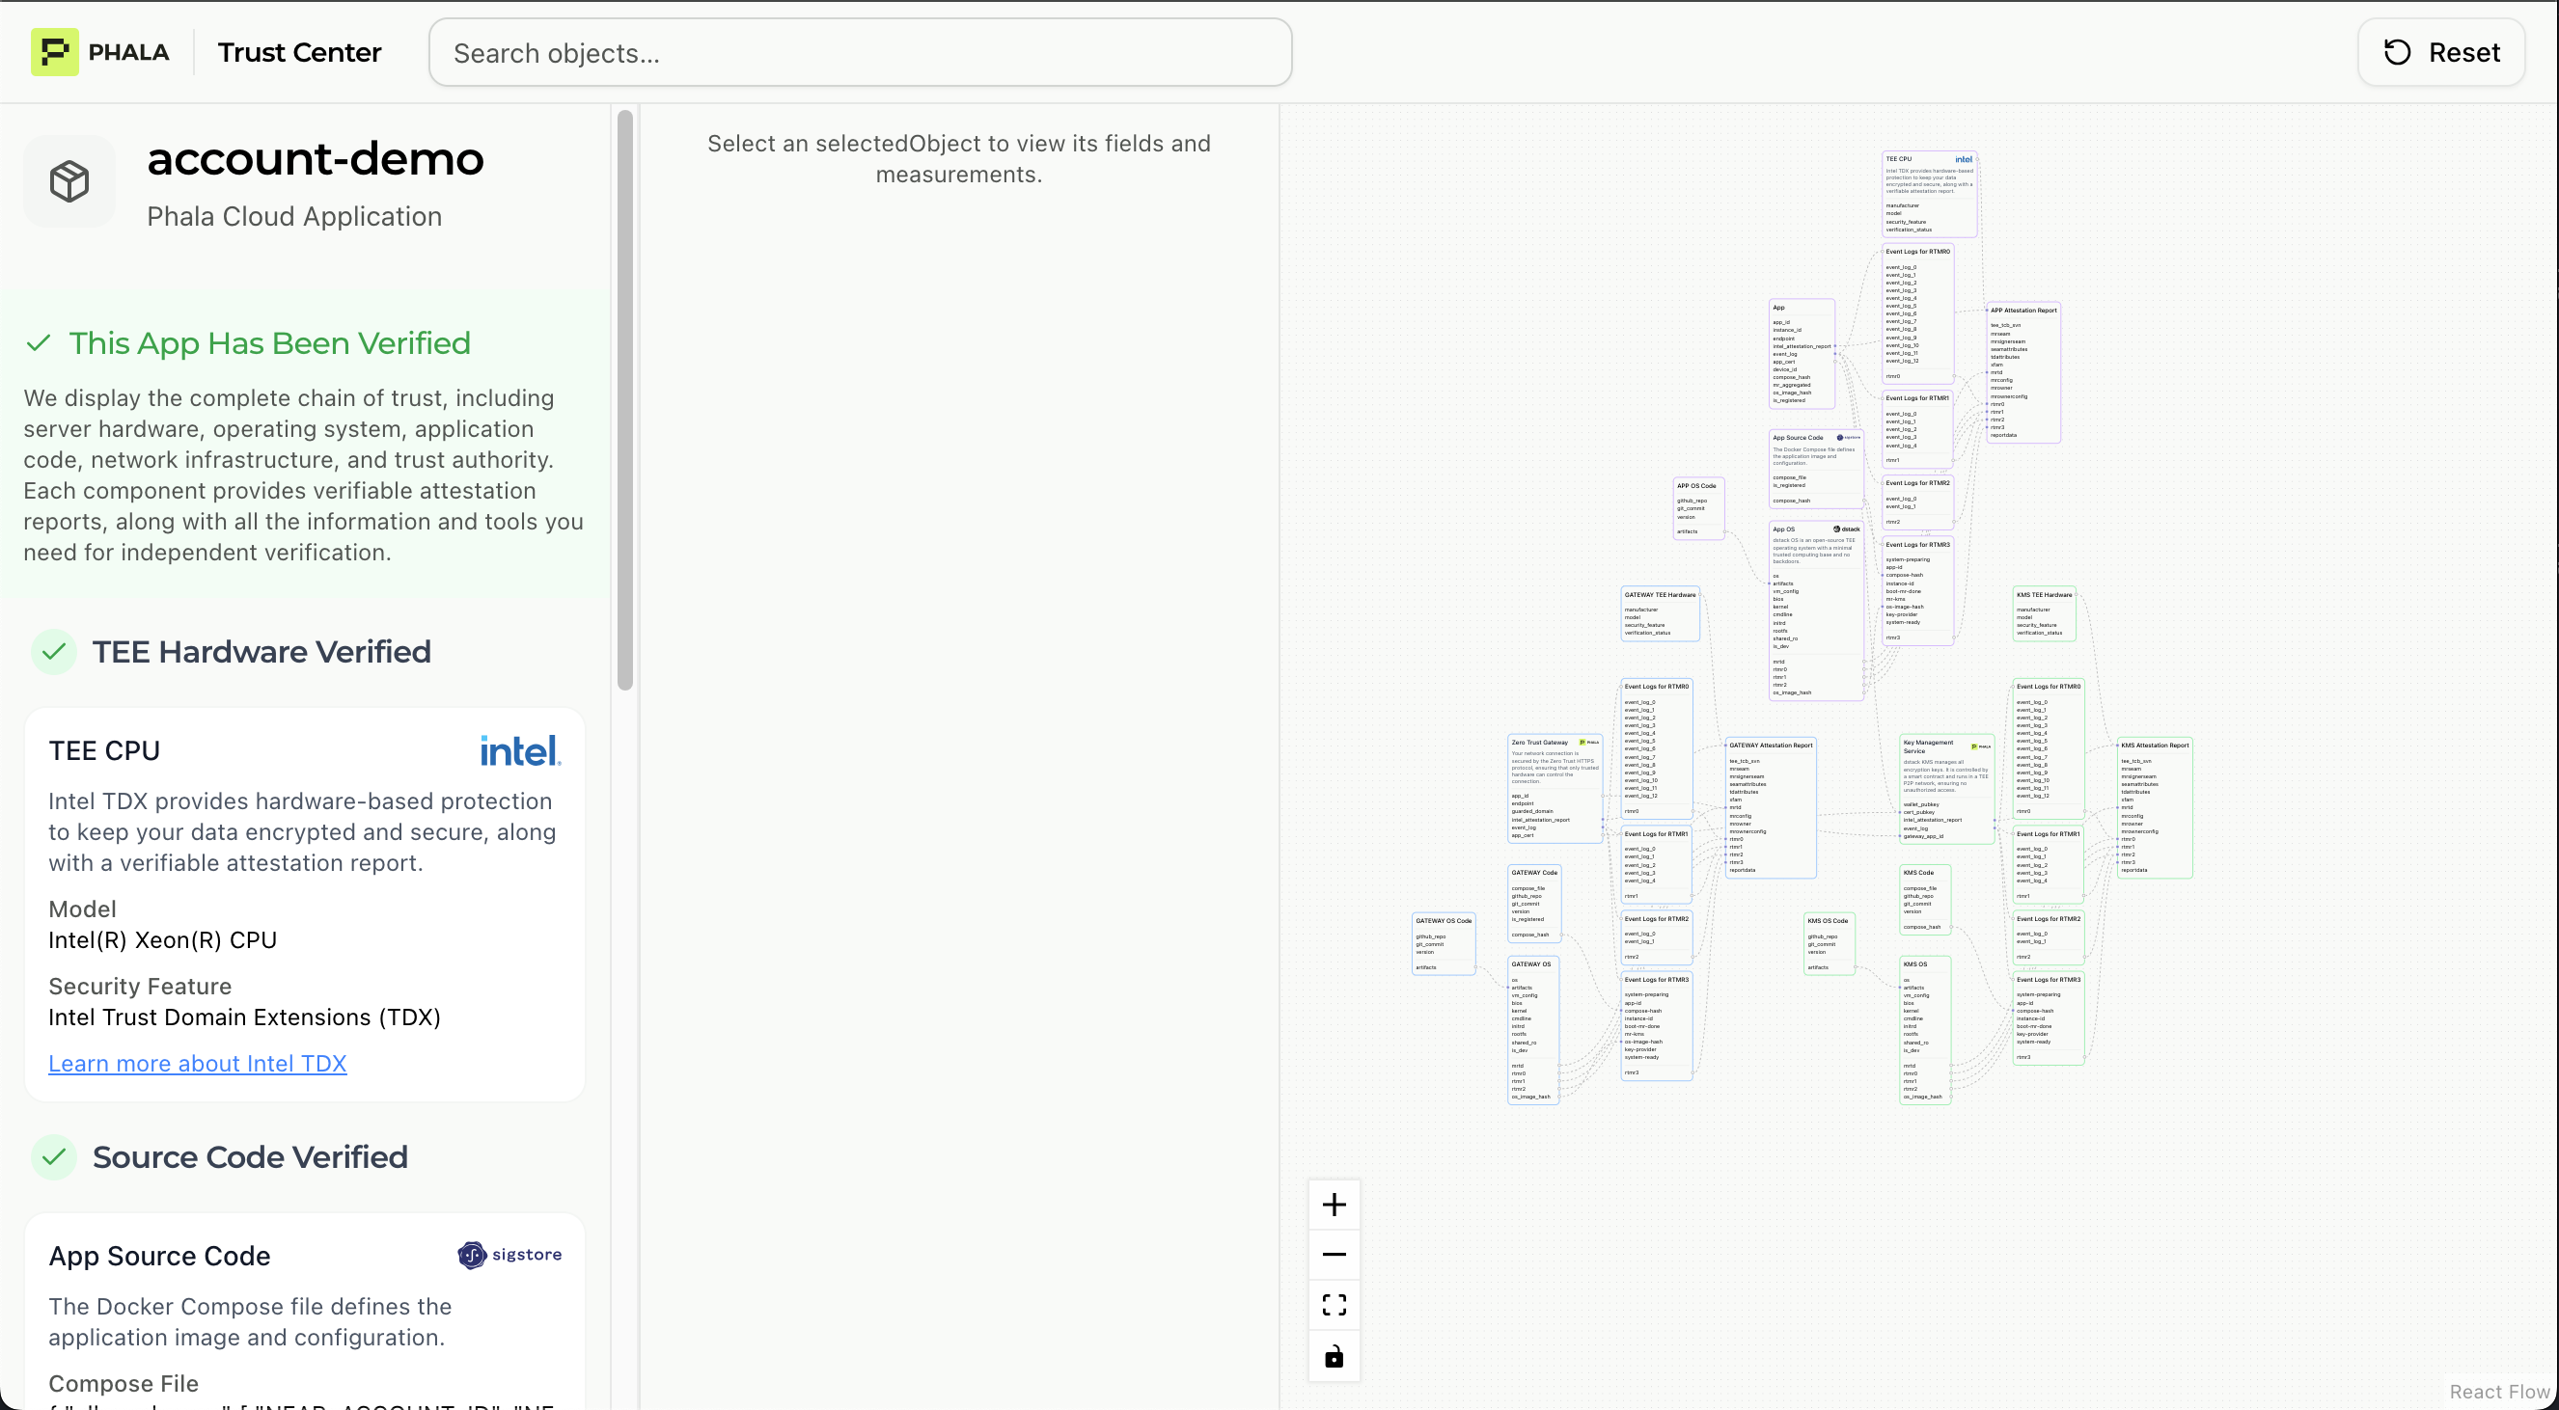Focus the Search objects field
This screenshot has height=1410, width=2559.
(860, 53)
